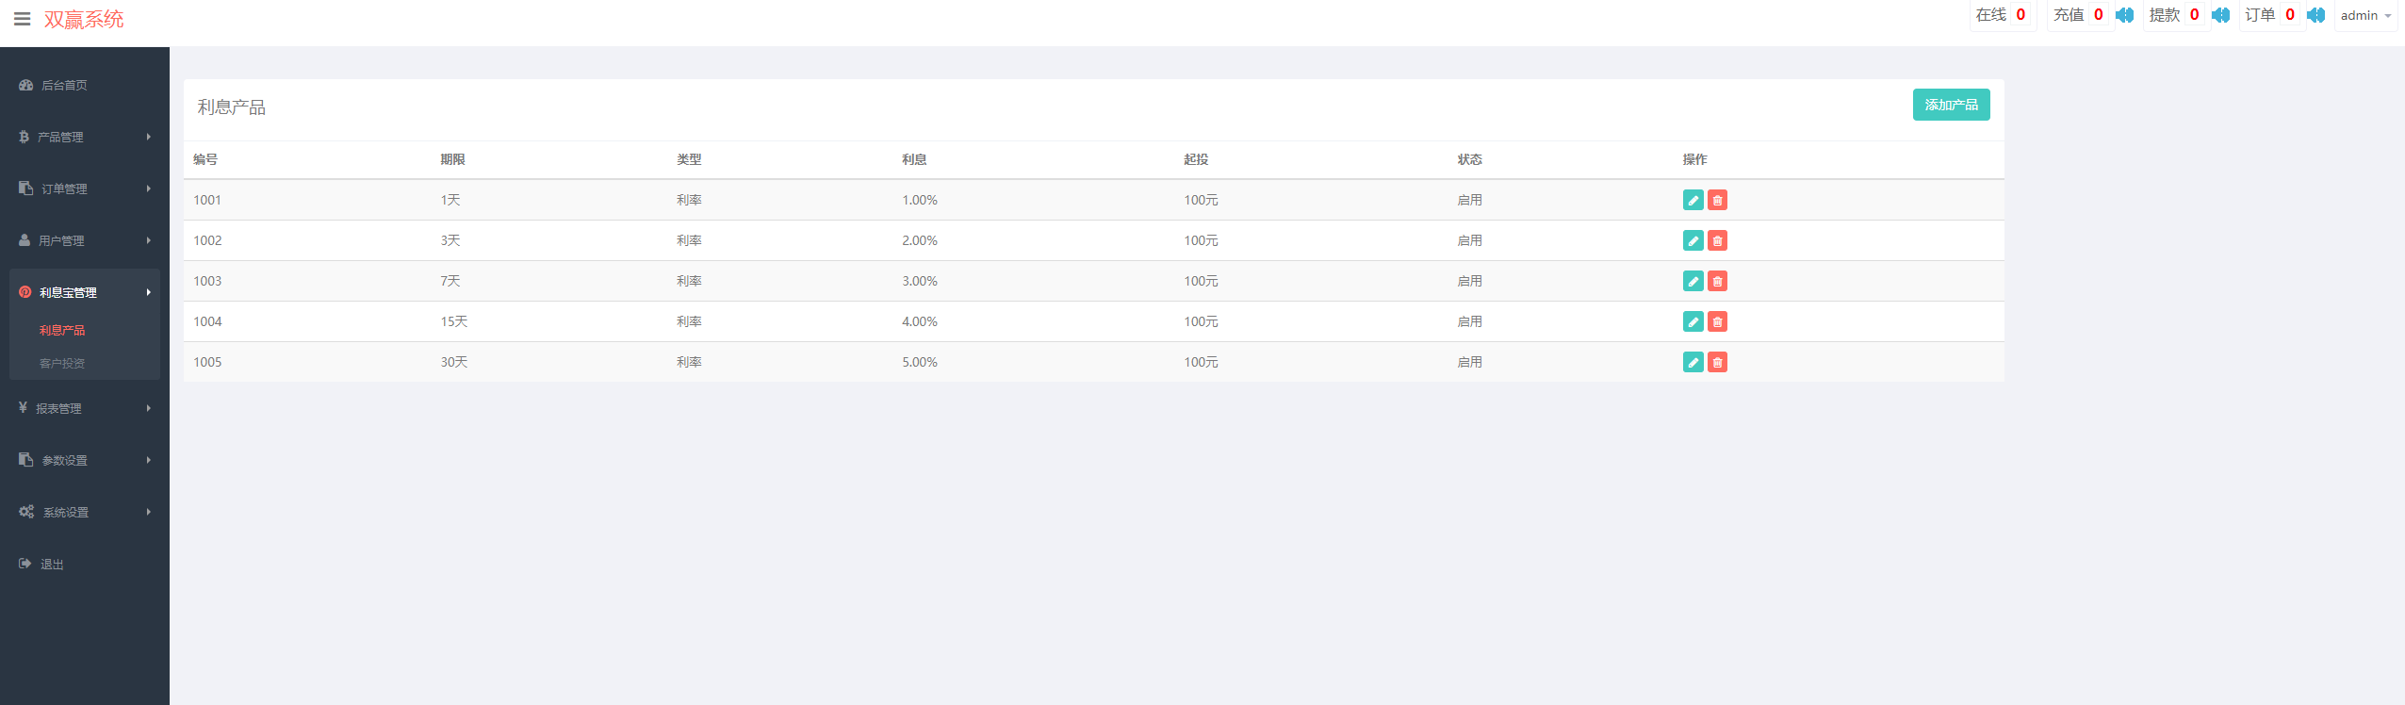Click the red icon beside 利息宝管理
This screenshot has height=705, width=2405.
(25, 292)
